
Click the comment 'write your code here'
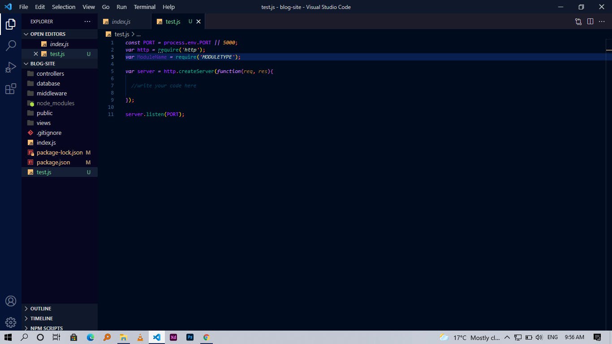point(164,86)
